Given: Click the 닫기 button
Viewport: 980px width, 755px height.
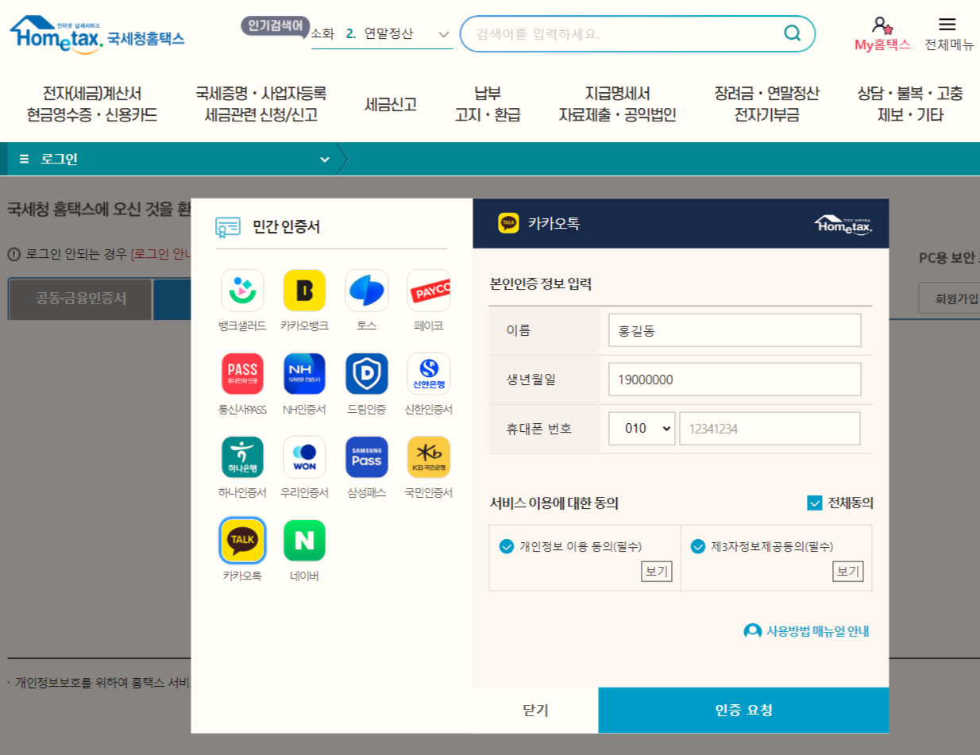Looking at the screenshot, I should (x=535, y=710).
